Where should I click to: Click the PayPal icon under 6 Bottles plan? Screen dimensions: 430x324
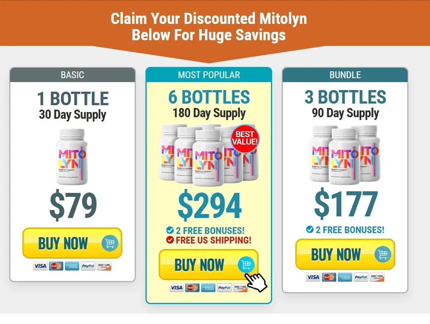coord(224,287)
